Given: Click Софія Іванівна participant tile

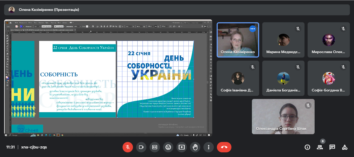Looking at the screenshot, I should click(237, 78).
